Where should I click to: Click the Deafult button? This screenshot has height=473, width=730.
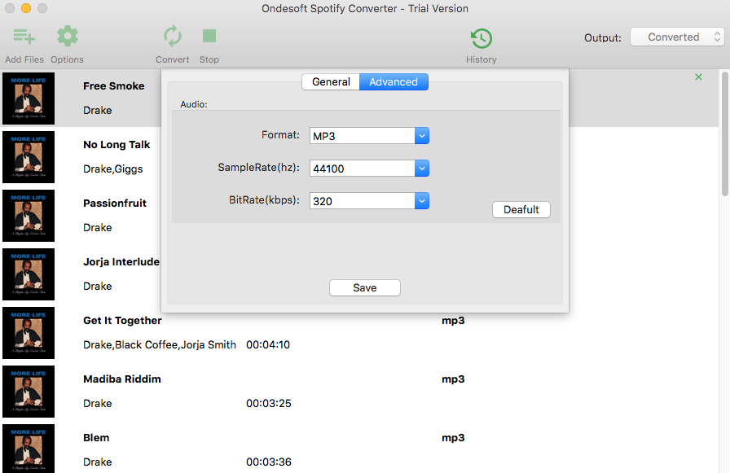tap(521, 210)
